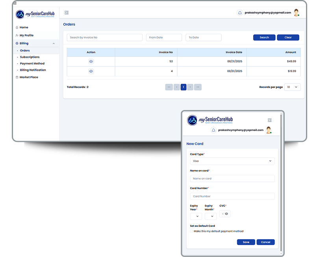View order details for invoice 53
Viewport: 319px width, 257px height.
coord(91,62)
